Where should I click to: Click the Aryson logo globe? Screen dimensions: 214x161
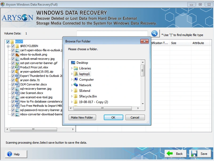(x=25, y=17)
